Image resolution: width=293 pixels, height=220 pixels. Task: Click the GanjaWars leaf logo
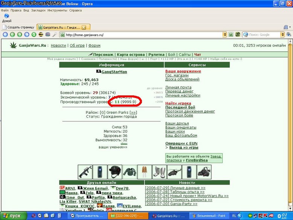point(13,45)
